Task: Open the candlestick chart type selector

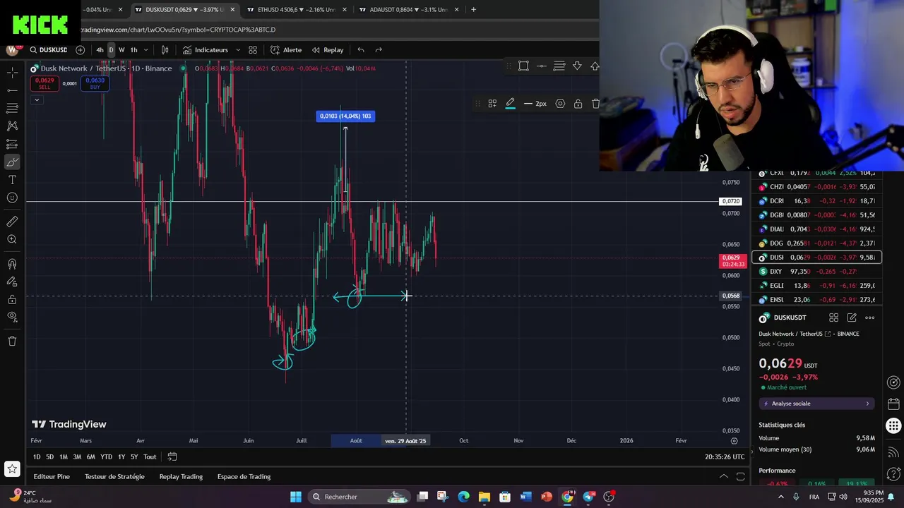Action: 165,50
